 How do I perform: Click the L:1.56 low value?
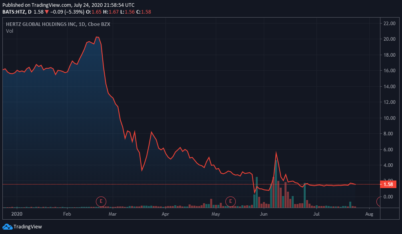(x=127, y=12)
